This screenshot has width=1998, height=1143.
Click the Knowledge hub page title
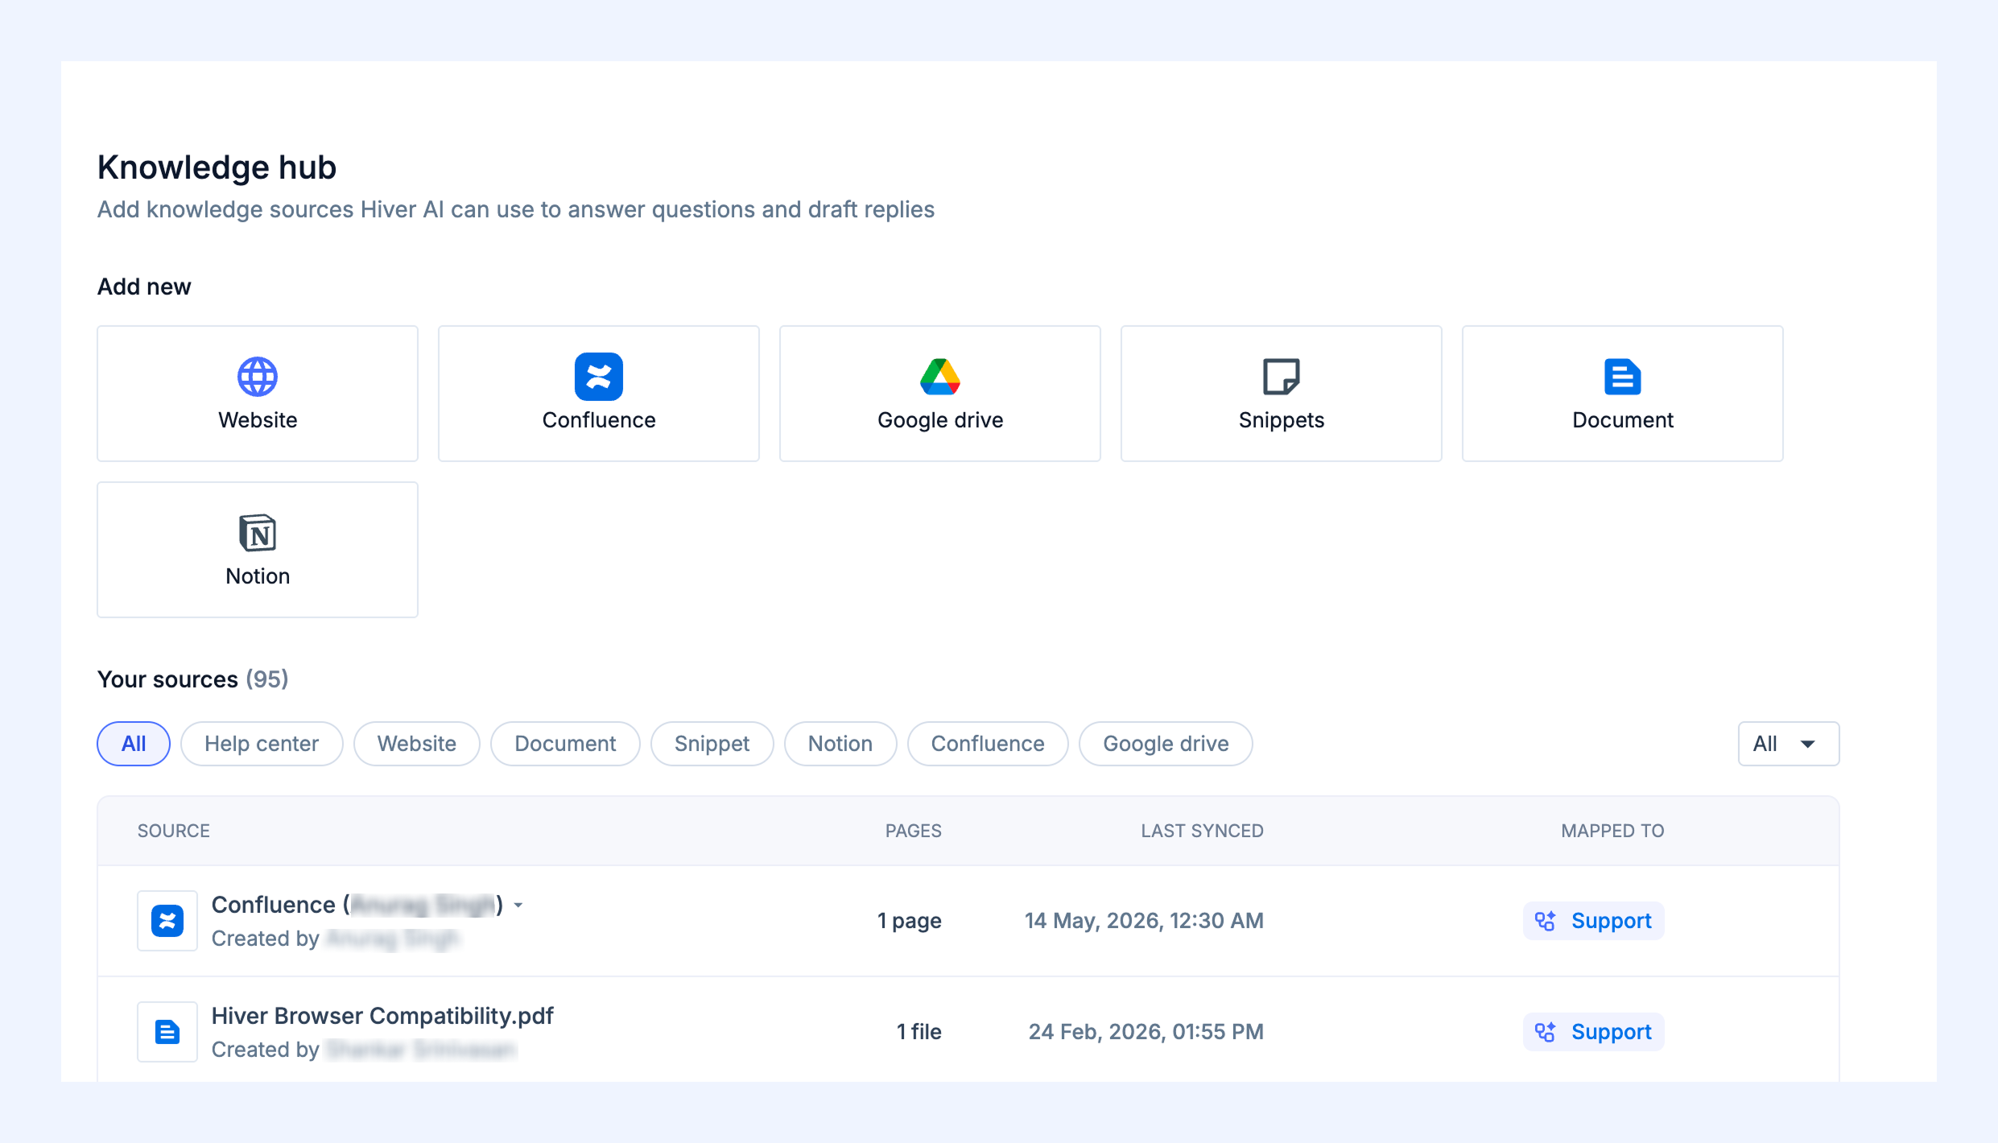[x=217, y=167]
